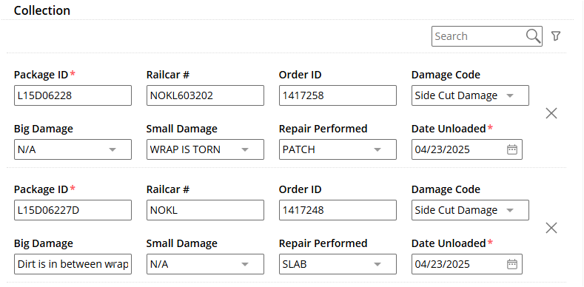Expand second record's Side Cut Damage dropdown
This screenshot has width=584, height=287.
click(x=470, y=210)
